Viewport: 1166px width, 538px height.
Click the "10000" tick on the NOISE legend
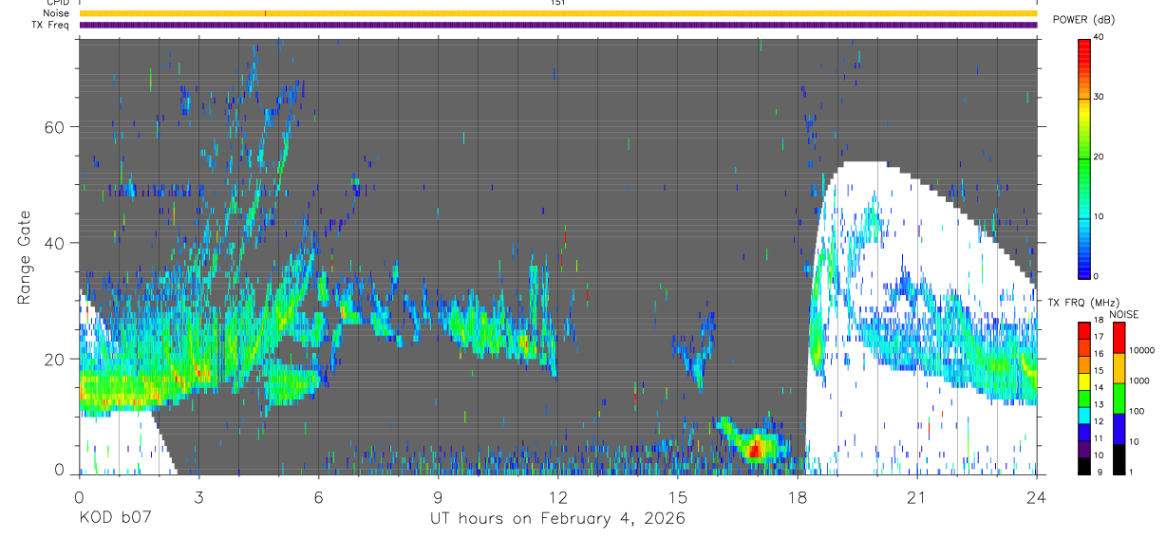1141,350
